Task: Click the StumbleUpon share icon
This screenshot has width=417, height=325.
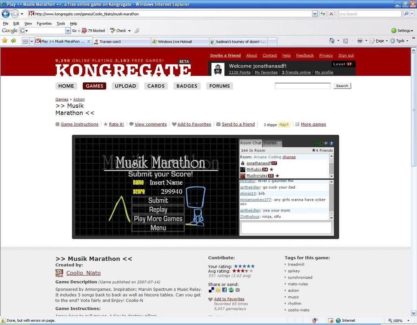Action: (x=231, y=290)
